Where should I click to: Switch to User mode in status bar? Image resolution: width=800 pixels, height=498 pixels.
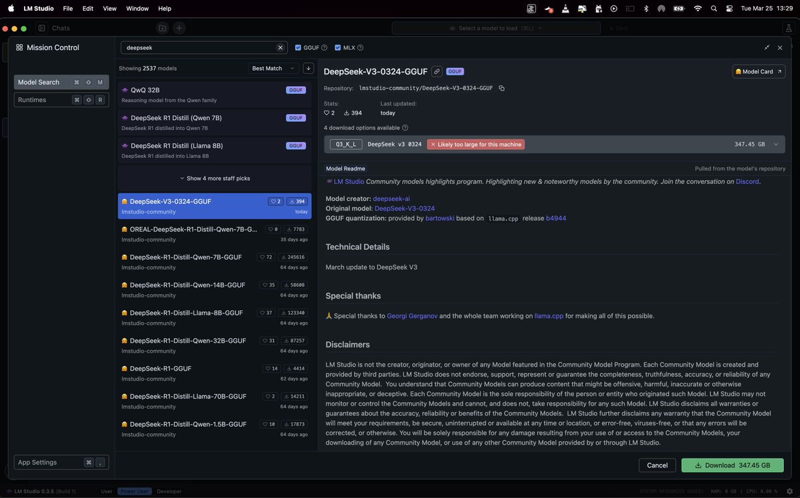[107, 491]
